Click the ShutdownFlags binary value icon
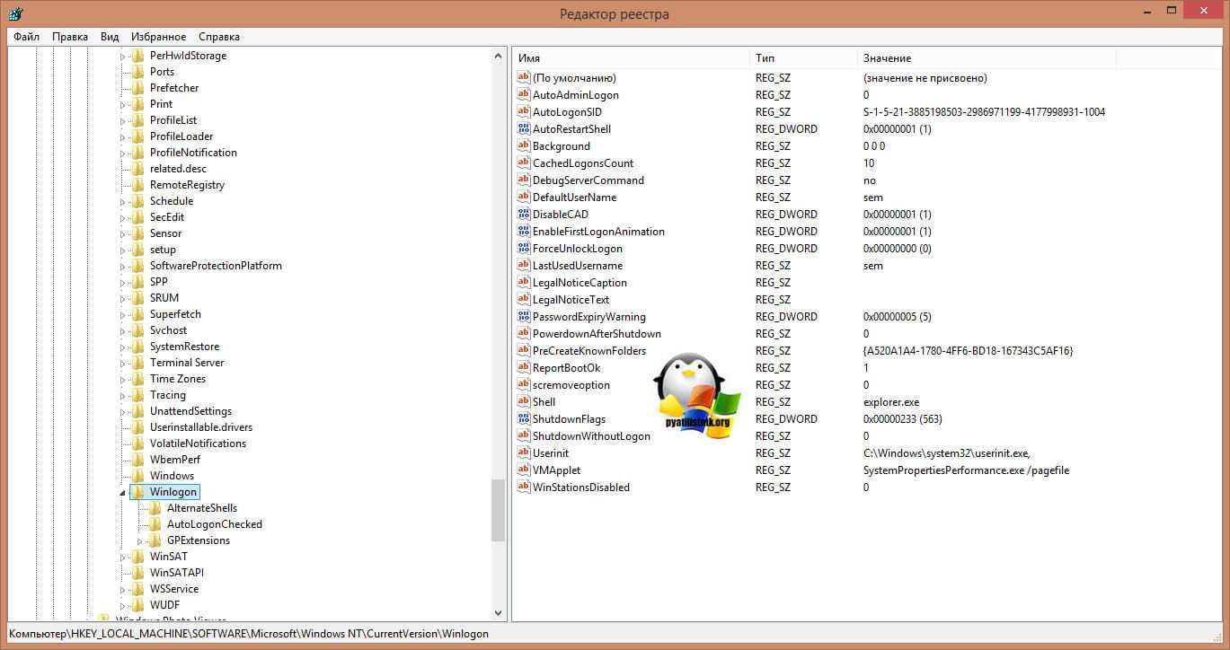This screenshot has width=1230, height=650. [525, 419]
